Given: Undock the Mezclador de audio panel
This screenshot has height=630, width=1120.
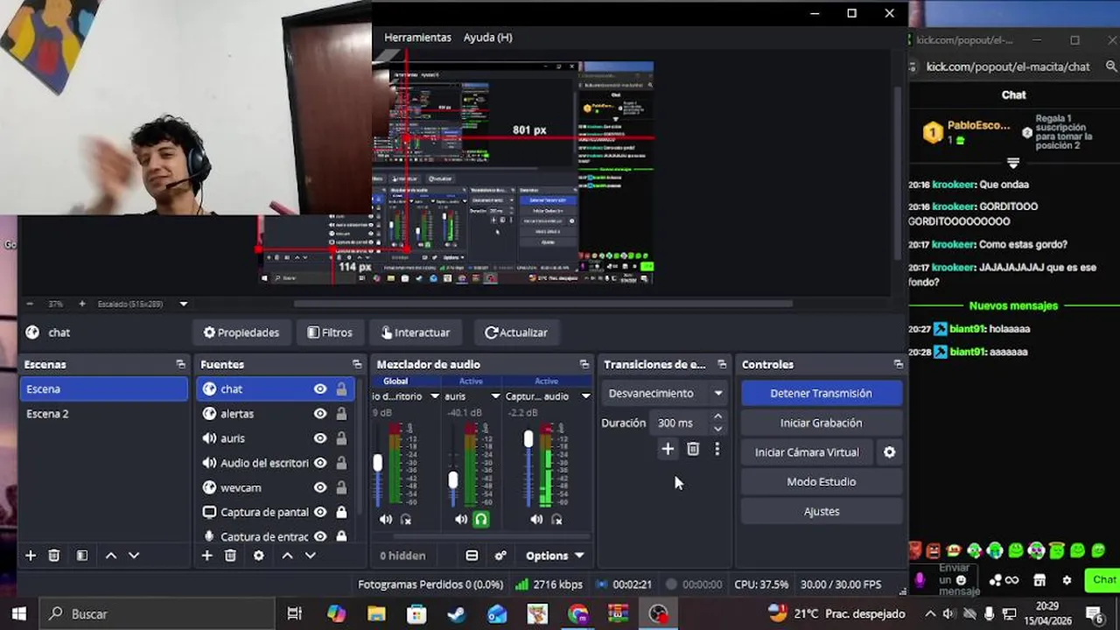Looking at the screenshot, I should (584, 365).
